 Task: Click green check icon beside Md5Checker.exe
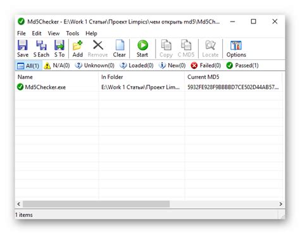pyautogui.click(x=20, y=87)
